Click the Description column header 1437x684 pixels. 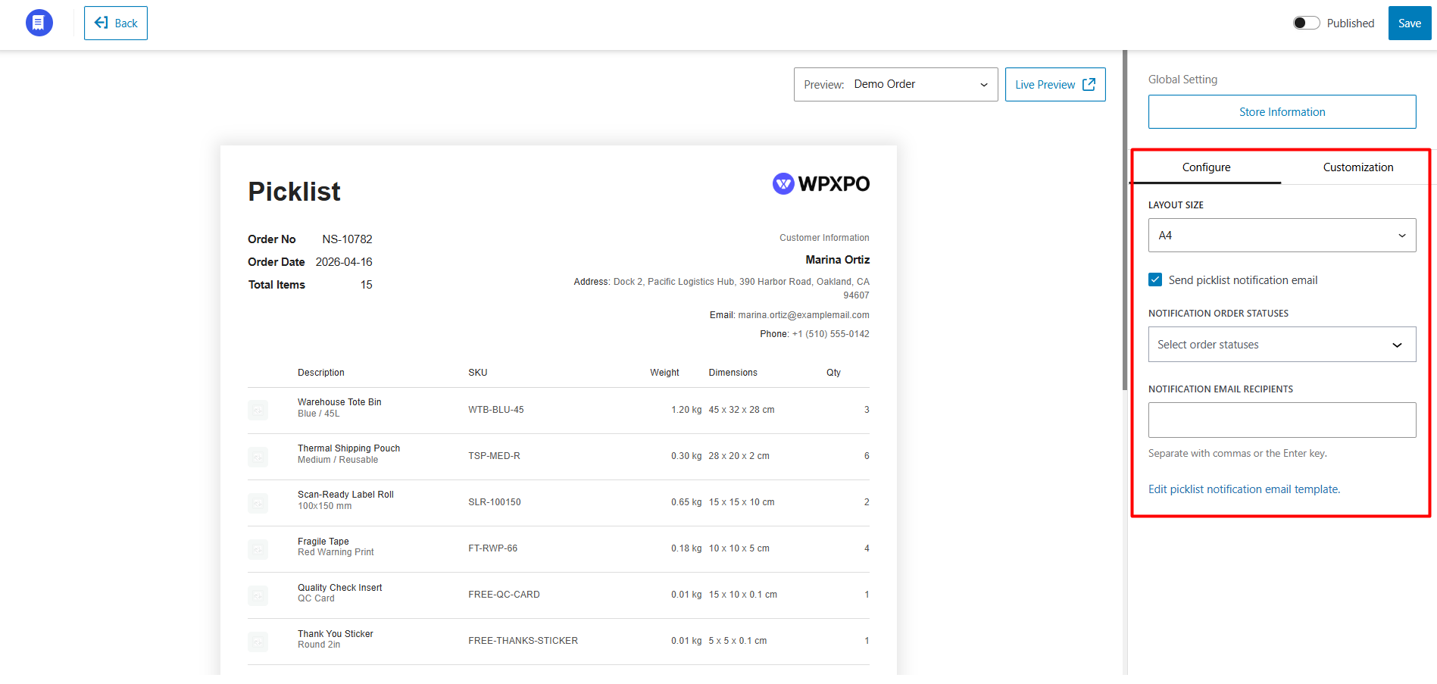click(x=321, y=373)
